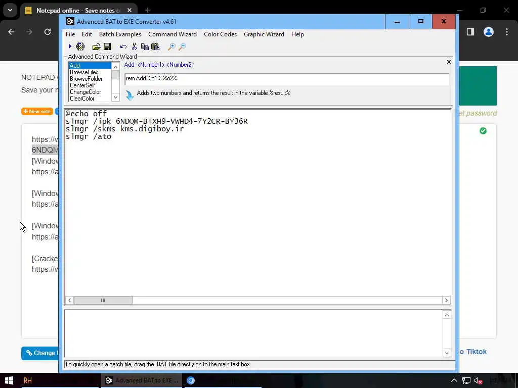Open the browser side panel icon
The height and width of the screenshot is (388, 518).
pos(470,32)
